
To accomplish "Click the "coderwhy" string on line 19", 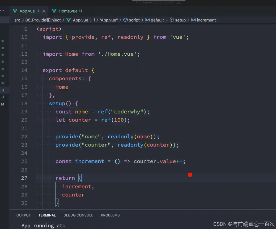I will click(x=127, y=112).
